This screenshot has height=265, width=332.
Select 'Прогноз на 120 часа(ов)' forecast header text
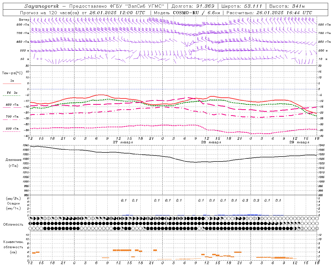coord(50,13)
